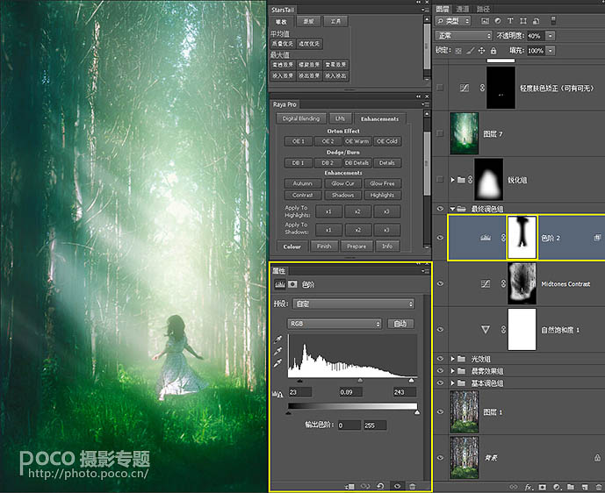Viewport: 605px width, 493px height.
Task: Create a new group folder icon
Action: coord(571,487)
